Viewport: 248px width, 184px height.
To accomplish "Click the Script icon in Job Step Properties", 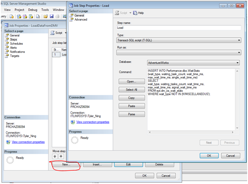I will point(117,13).
